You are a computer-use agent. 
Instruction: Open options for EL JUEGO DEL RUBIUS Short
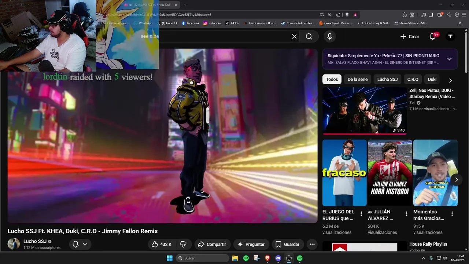(361, 214)
